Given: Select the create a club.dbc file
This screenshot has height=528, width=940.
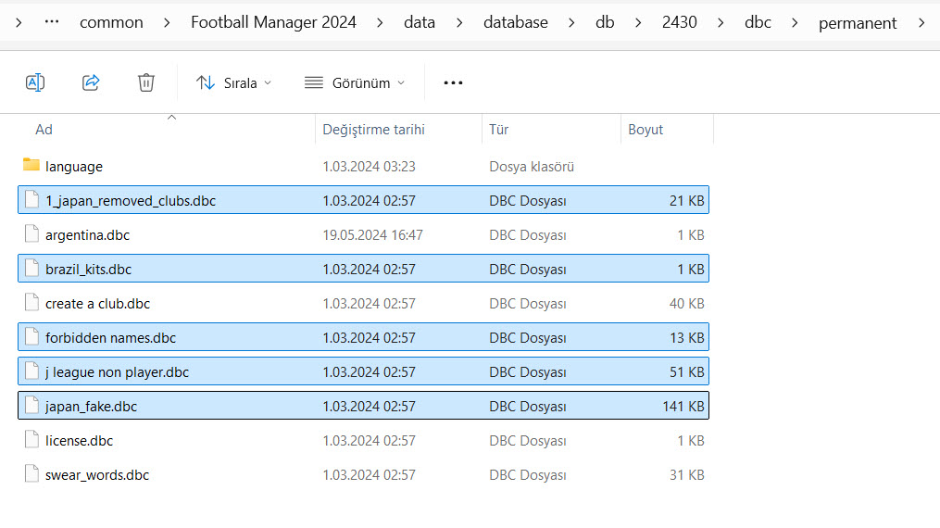Looking at the screenshot, I should coord(97,304).
